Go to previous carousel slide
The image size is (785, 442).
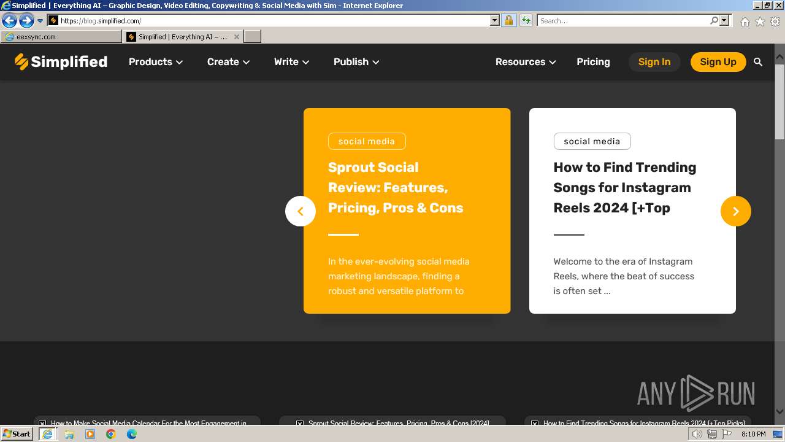point(301,211)
